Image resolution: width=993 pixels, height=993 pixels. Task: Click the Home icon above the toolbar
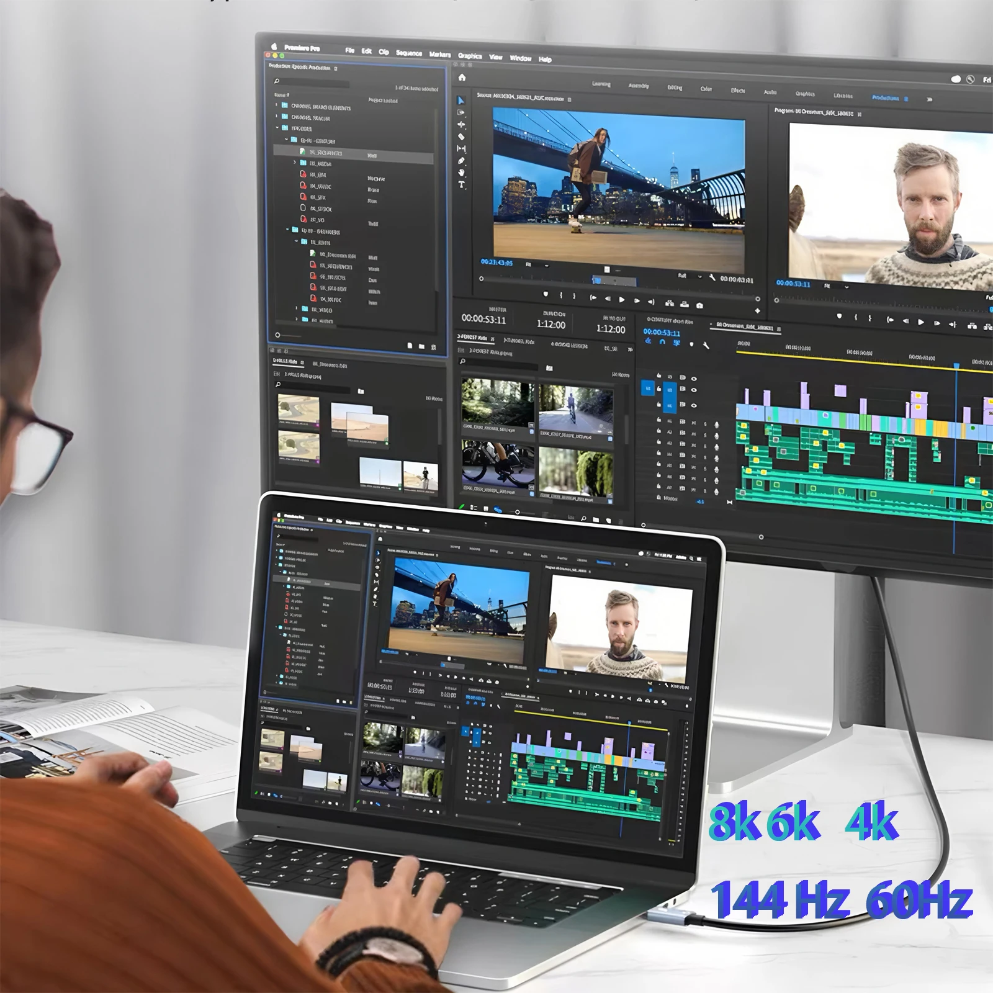click(462, 77)
